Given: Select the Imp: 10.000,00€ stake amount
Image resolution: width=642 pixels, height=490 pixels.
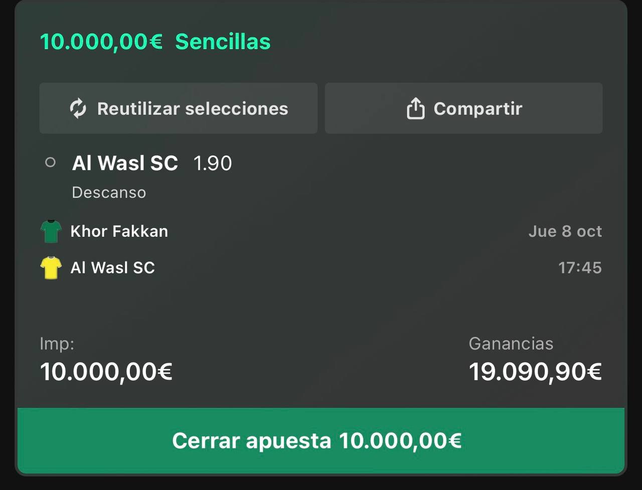Looking at the screenshot, I should 106,372.
